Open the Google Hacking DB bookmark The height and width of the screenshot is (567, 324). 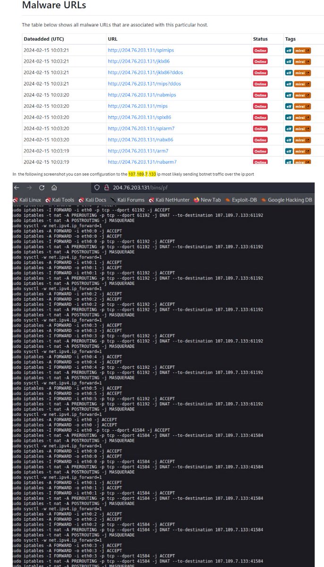click(x=286, y=200)
